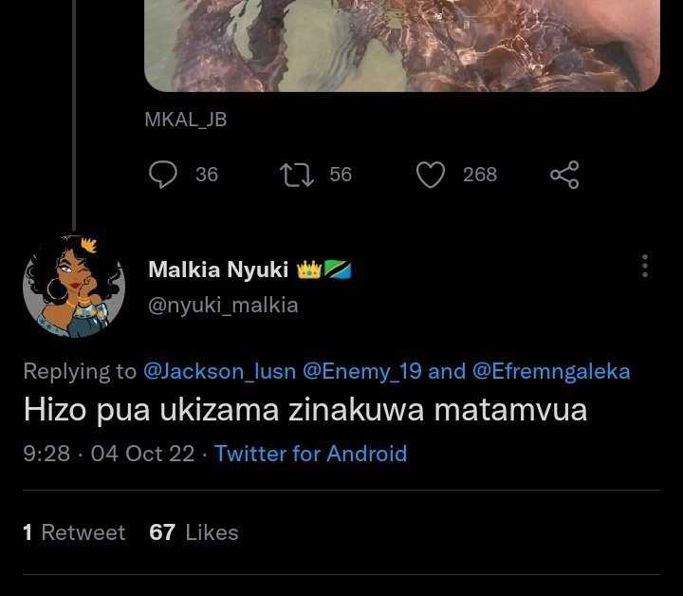The height and width of the screenshot is (596, 683).
Task: Open Malkia Nyuki's profile picture
Action: pos(74,286)
